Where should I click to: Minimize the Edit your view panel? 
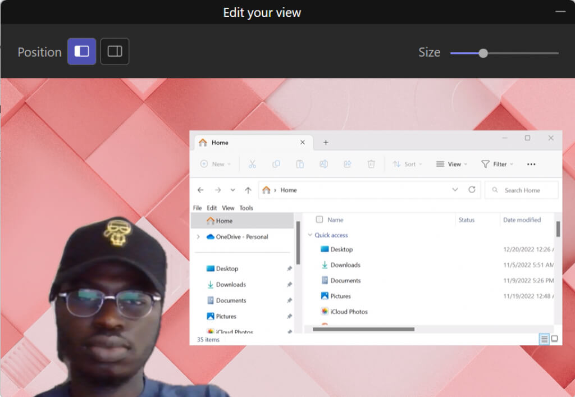tap(560, 12)
